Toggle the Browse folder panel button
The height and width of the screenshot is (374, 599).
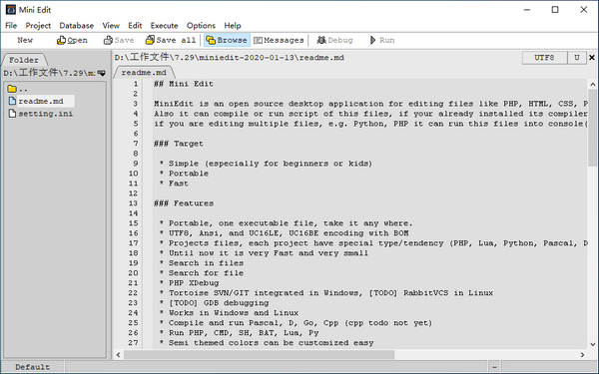[x=227, y=40]
